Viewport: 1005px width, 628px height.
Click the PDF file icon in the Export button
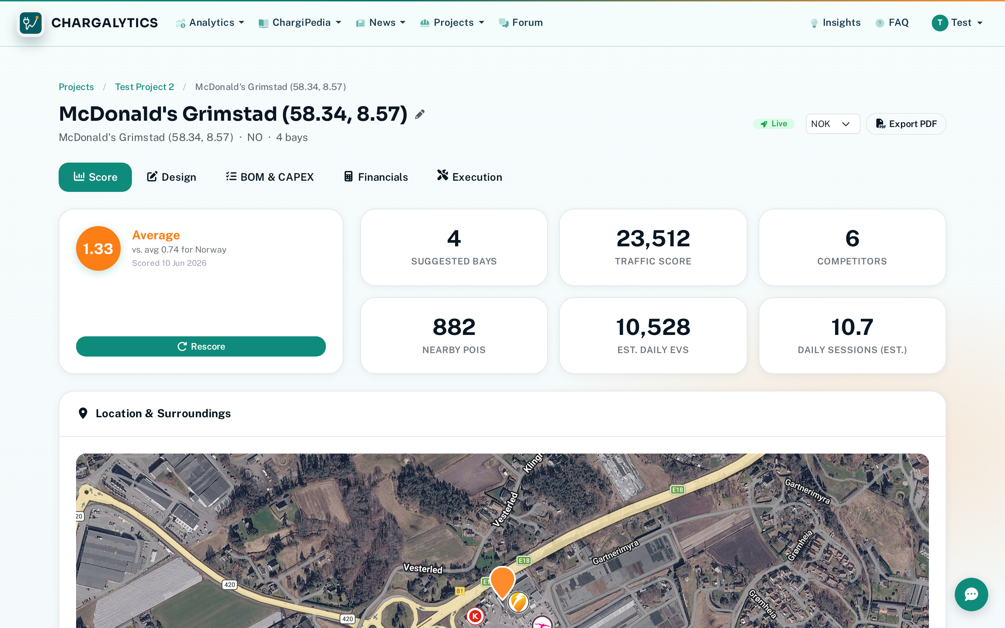click(880, 124)
